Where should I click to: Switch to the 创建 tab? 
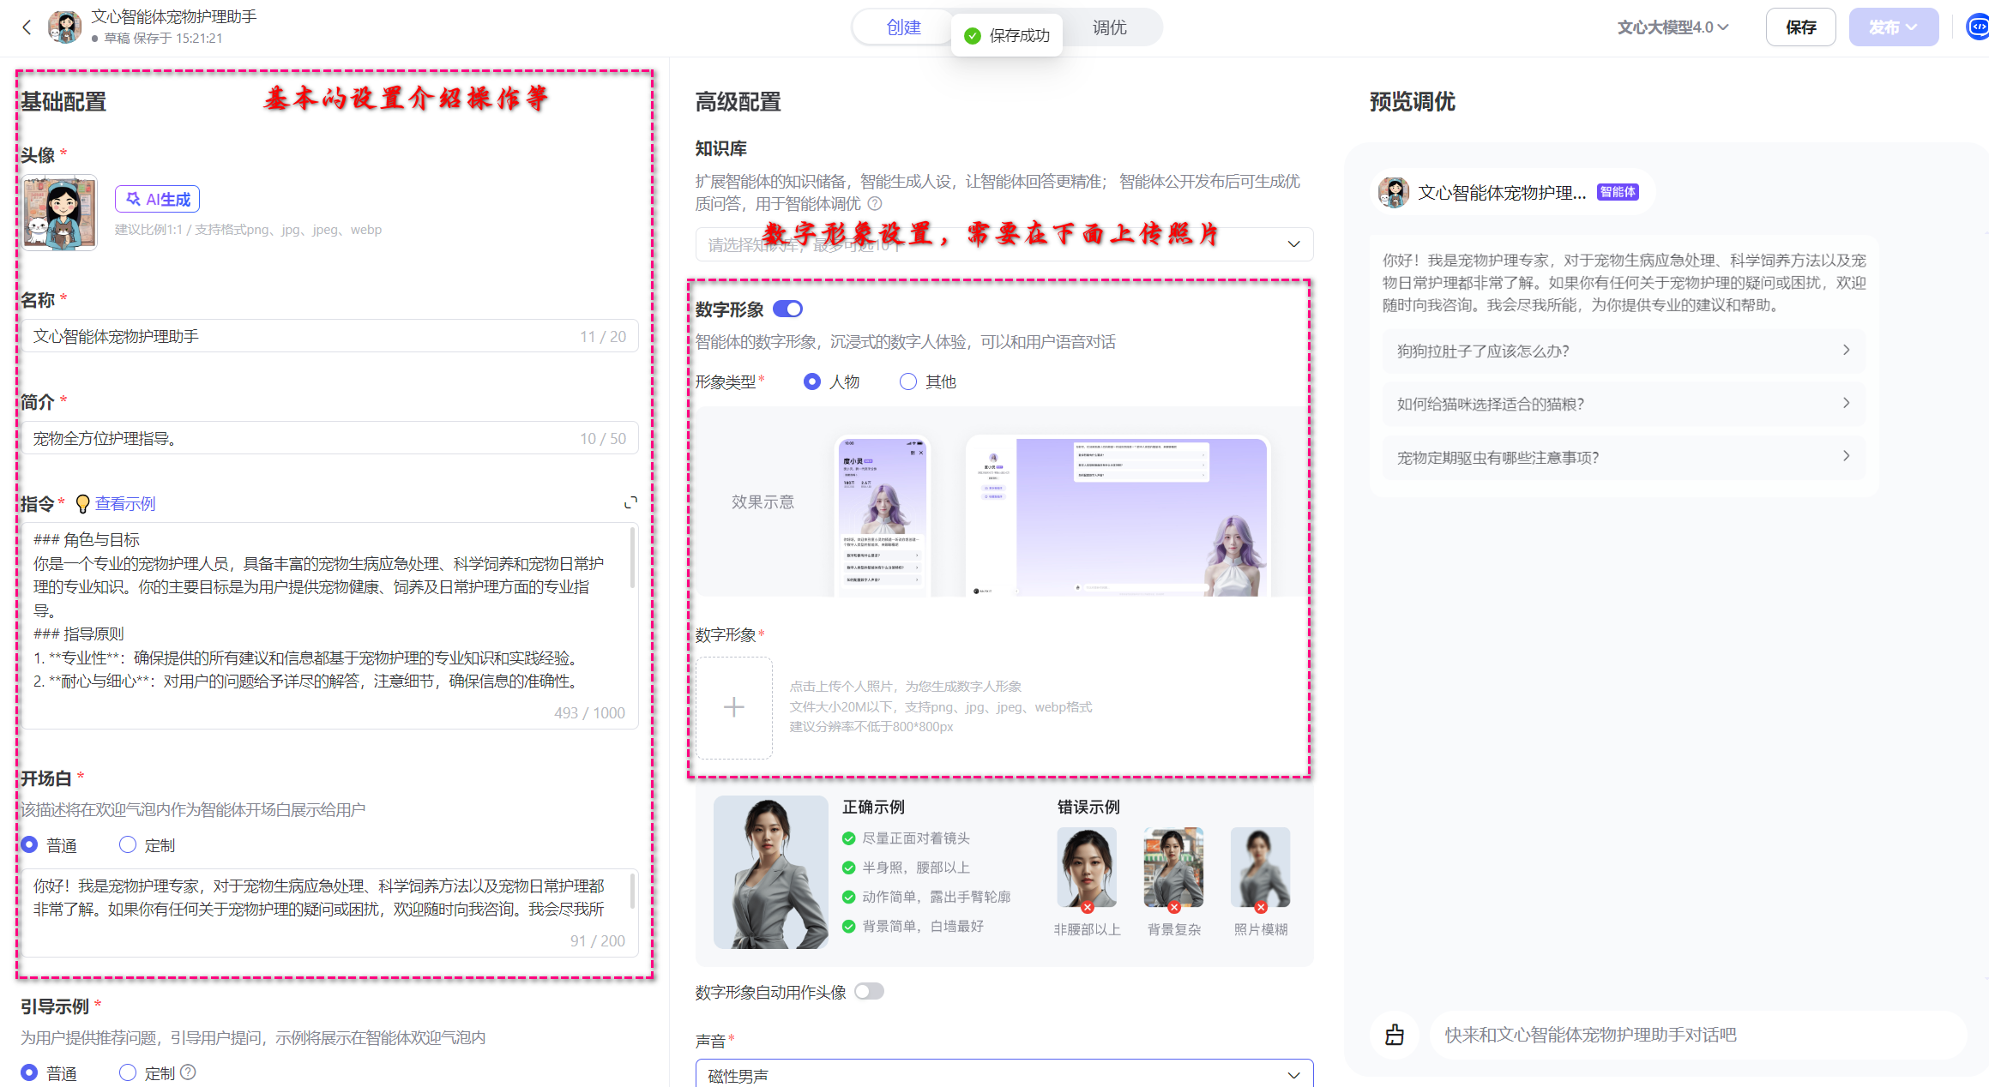point(903,27)
